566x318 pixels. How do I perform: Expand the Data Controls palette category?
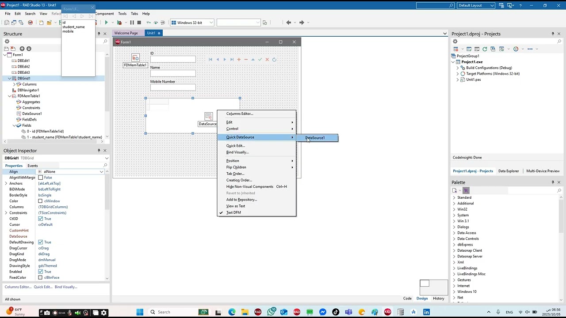click(454, 238)
